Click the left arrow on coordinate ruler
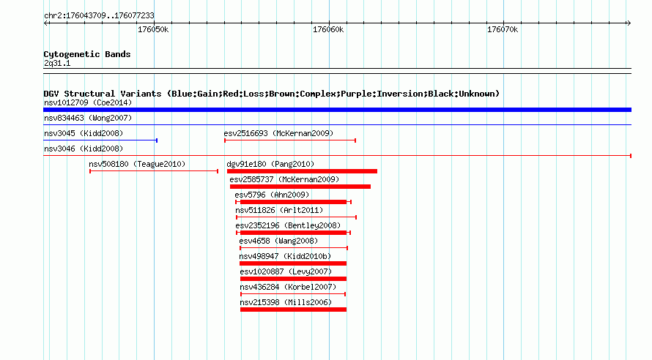Screen dimensions: 652x360 coord(45,23)
